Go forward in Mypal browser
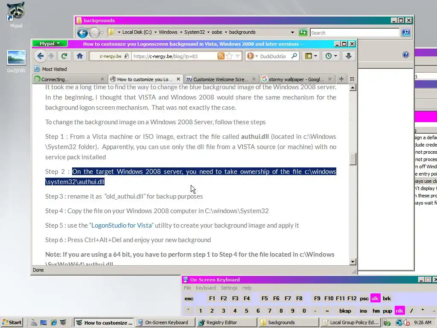Screen dimensions: 437x328 tap(51, 56)
